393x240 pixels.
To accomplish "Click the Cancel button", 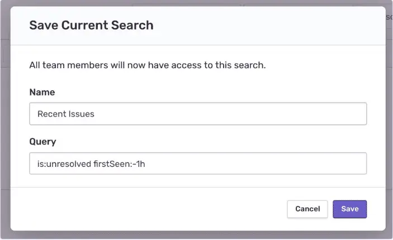I will point(307,209).
